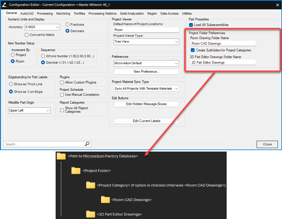The image size is (282, 219).
Task: Select the Fractions radio button
Action: coord(68,24)
